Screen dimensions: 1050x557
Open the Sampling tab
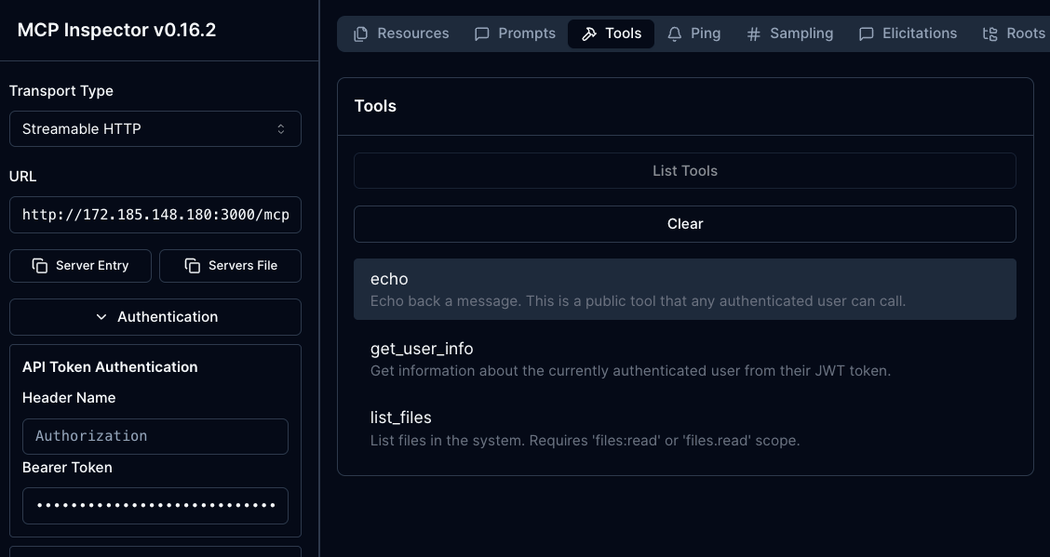point(789,33)
